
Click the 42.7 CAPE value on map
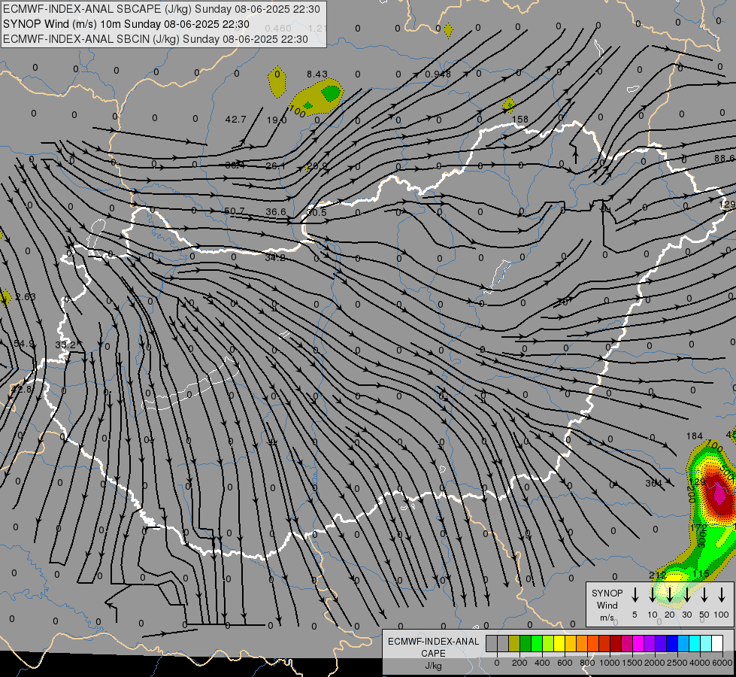(235, 120)
